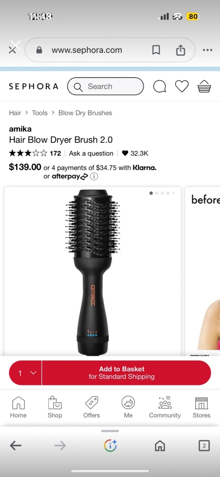Expand the quantity dropdown showing 1
The image size is (220, 477).
(x=25, y=373)
